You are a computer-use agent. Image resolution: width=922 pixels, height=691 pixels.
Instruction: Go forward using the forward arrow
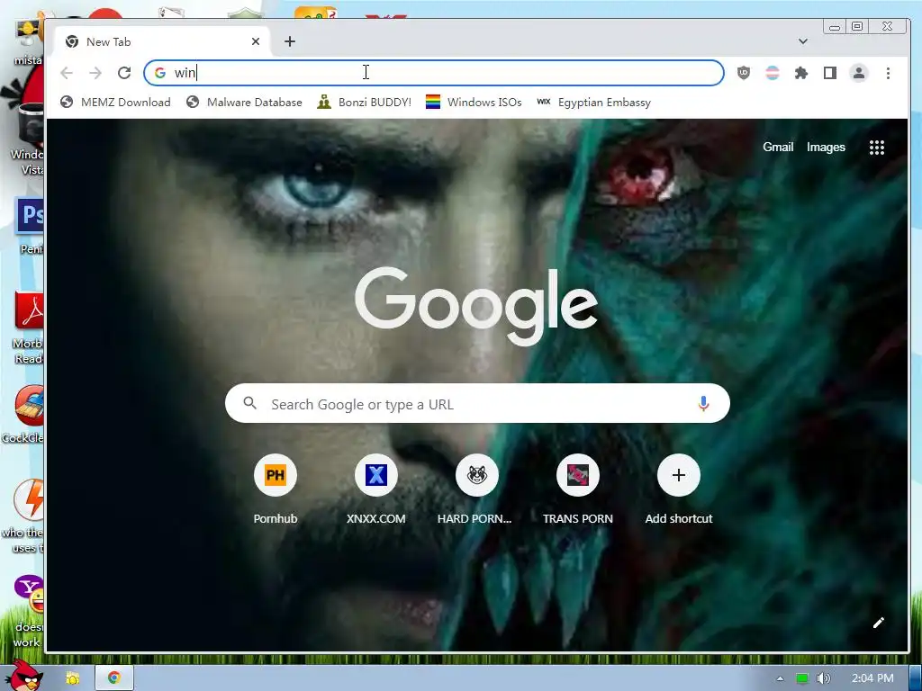(x=95, y=73)
